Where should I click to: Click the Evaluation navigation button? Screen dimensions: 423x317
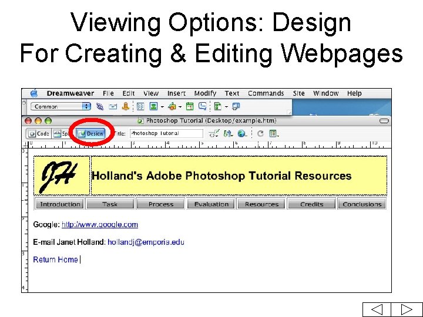click(x=211, y=204)
